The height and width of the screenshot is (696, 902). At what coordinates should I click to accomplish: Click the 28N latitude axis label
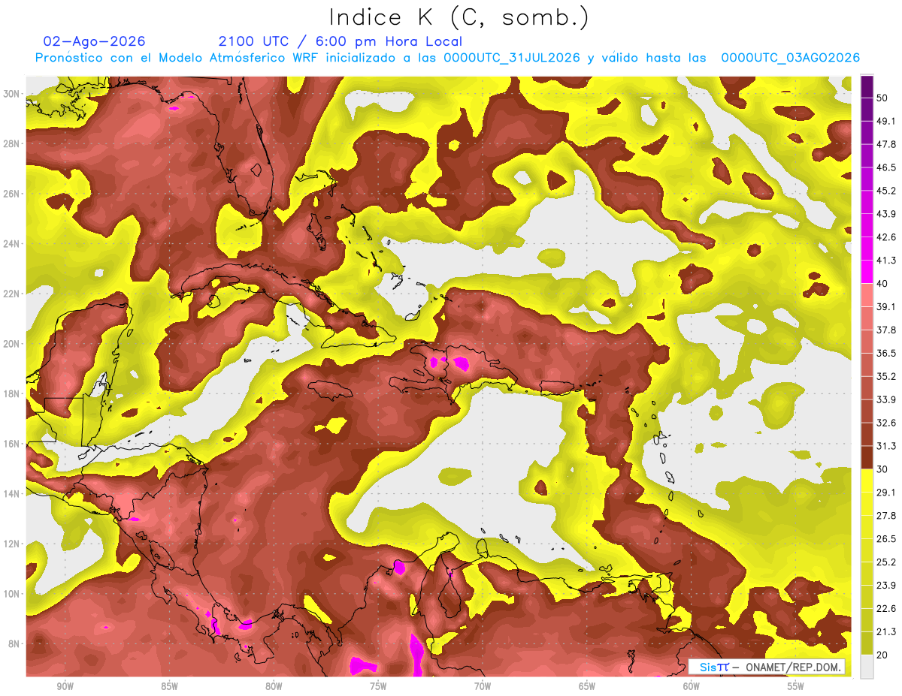tap(11, 143)
